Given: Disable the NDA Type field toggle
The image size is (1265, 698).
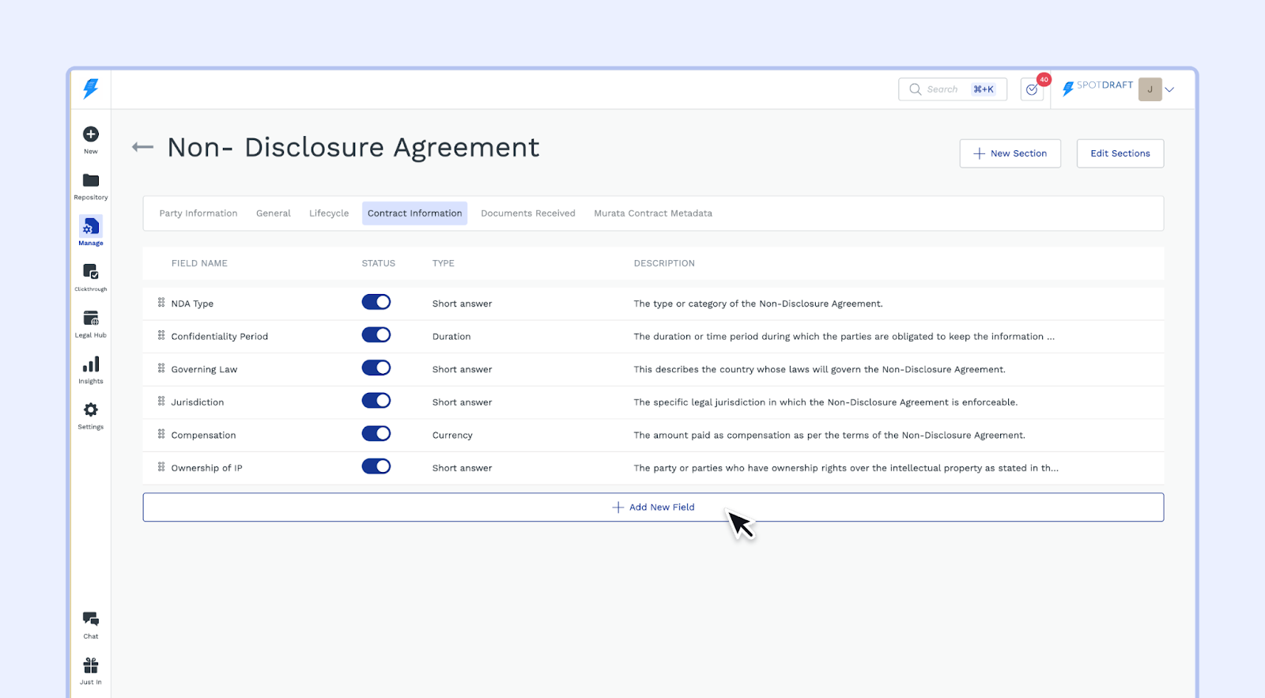Looking at the screenshot, I should (x=376, y=302).
